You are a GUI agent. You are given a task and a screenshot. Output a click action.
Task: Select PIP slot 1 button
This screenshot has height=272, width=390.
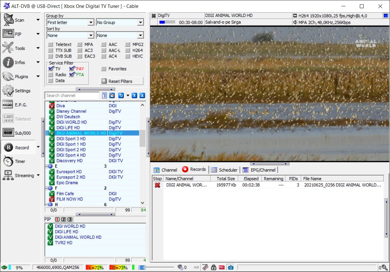coord(57,219)
